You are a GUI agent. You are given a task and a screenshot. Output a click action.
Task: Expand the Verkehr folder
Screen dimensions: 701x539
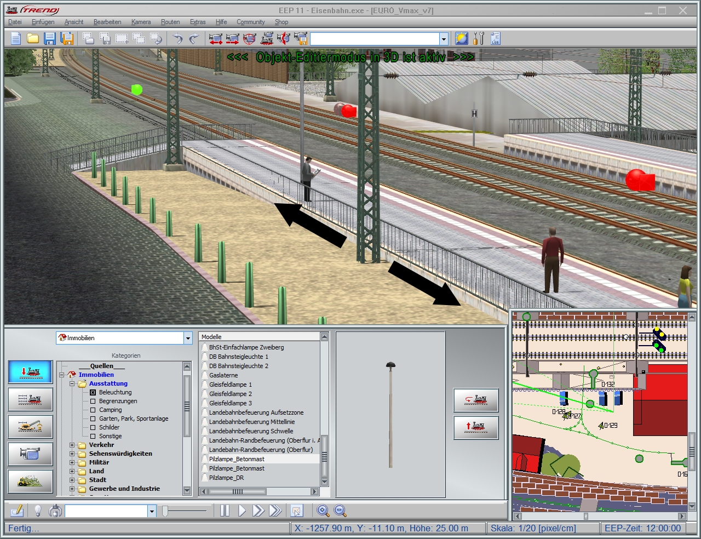[72, 445]
